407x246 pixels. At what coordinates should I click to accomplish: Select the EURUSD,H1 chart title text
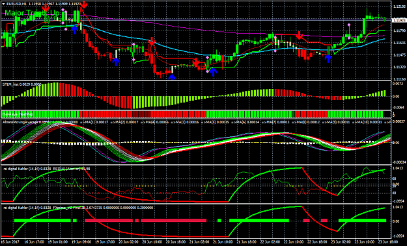click(16, 4)
